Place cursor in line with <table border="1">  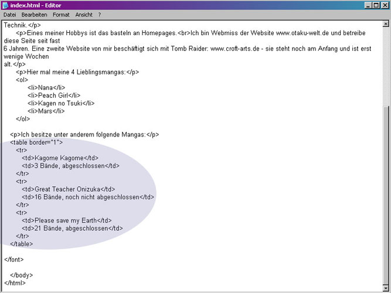36,142
